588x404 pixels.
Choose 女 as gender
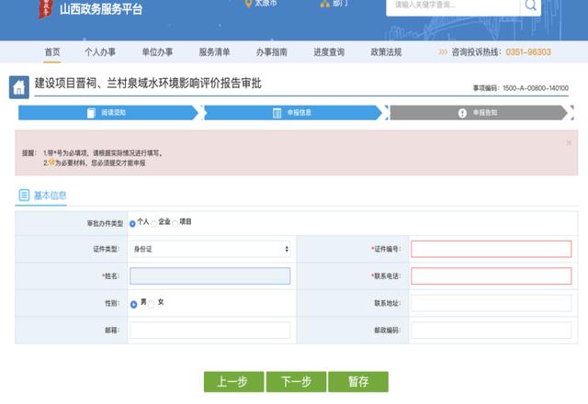click(x=151, y=304)
